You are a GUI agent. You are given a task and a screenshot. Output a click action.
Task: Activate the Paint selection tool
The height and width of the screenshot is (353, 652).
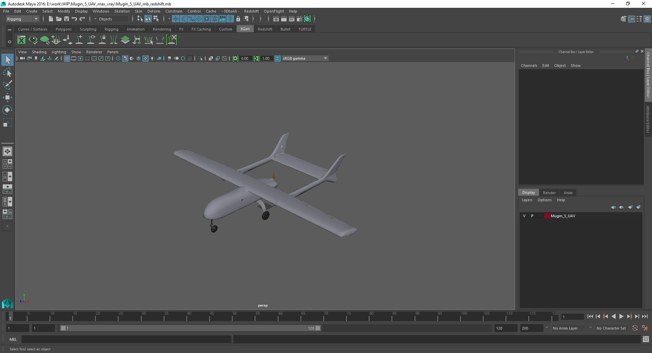point(7,85)
